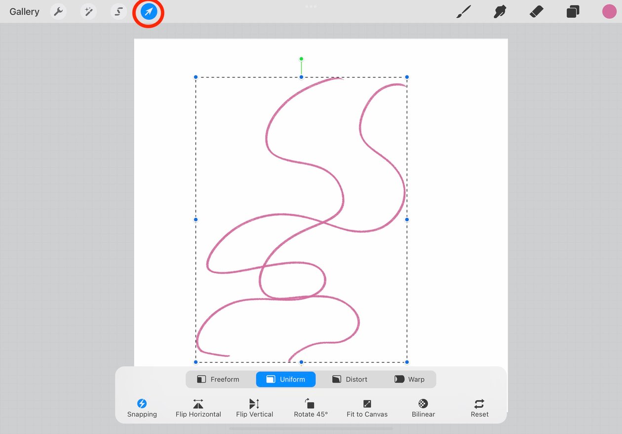The height and width of the screenshot is (434, 622).
Task: Flip the selection vertically
Action: pos(255,408)
